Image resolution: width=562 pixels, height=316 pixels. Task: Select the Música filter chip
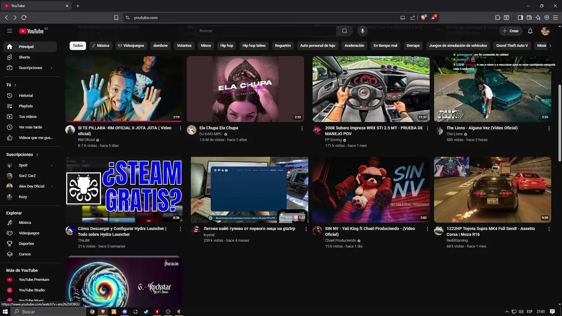pos(101,46)
